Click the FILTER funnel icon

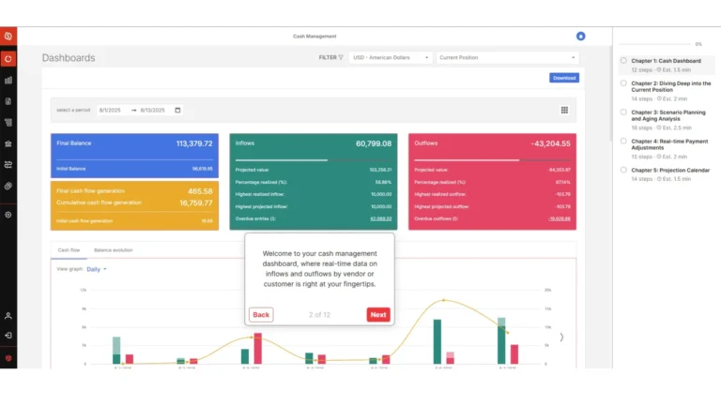[341, 57]
